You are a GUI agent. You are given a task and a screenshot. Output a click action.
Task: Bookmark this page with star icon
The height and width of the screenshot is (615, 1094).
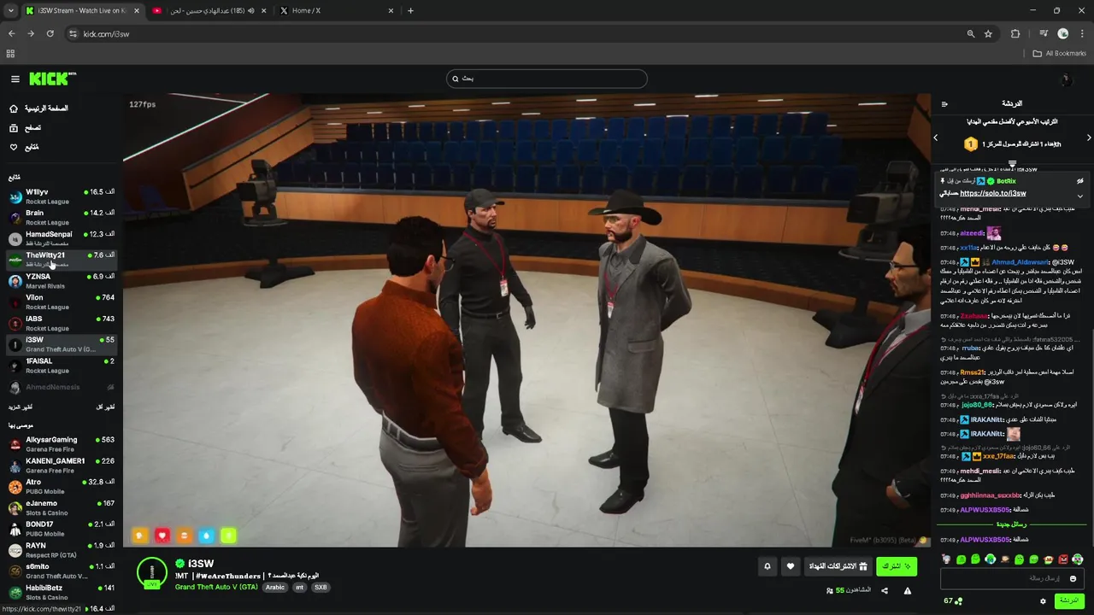tap(988, 33)
